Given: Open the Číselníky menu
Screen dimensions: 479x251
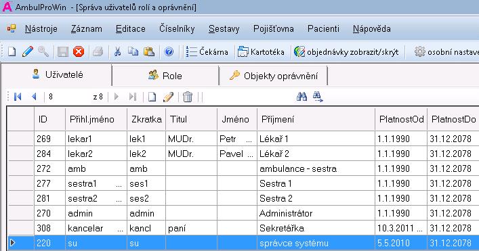Looking at the screenshot, I should tap(177, 28).
